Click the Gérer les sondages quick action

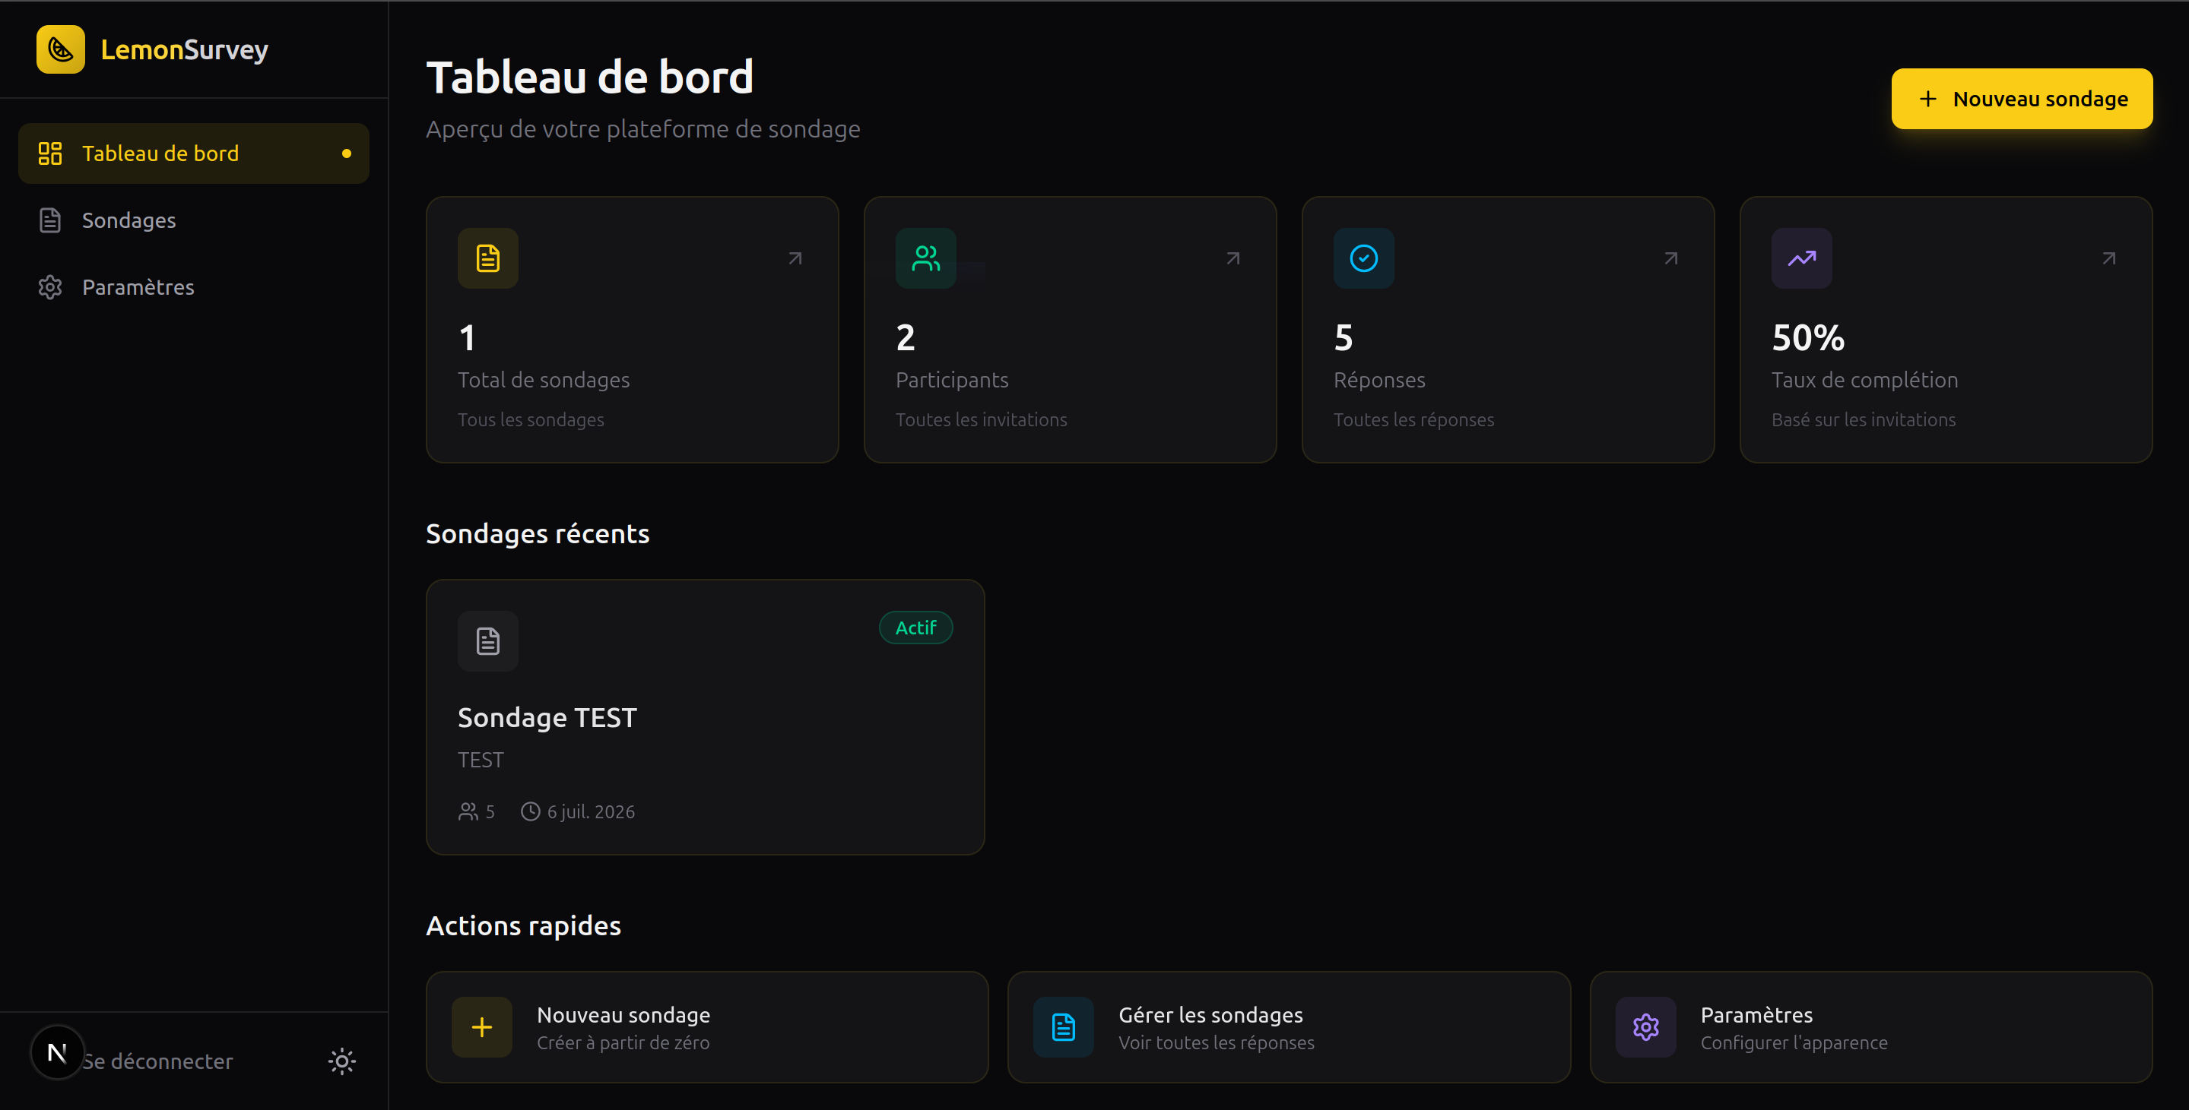pos(1289,1026)
